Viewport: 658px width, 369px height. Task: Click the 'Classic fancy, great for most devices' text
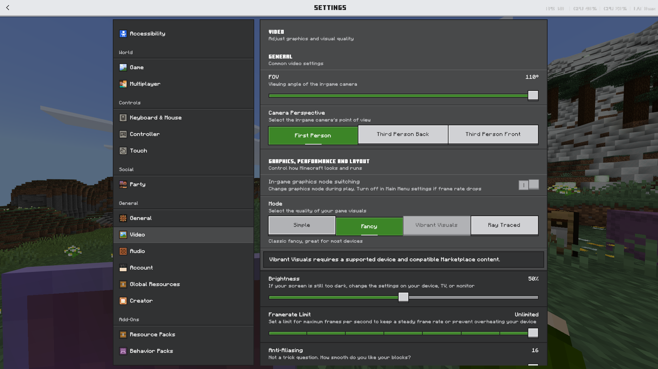click(315, 241)
